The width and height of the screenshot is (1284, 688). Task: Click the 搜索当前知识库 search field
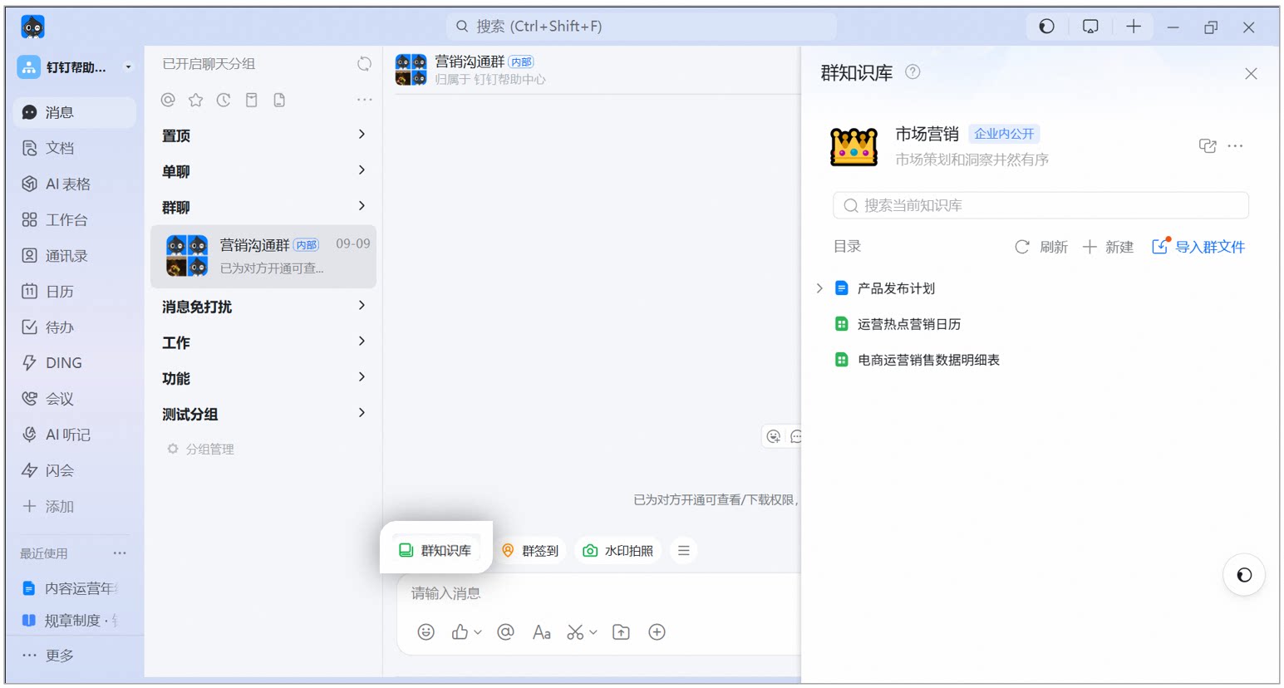(1040, 205)
